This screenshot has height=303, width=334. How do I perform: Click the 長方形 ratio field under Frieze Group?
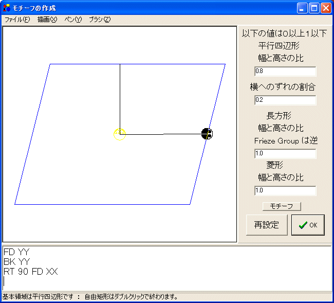(285, 153)
